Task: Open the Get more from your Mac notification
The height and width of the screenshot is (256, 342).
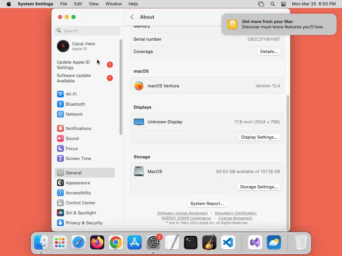Action: pos(279,24)
